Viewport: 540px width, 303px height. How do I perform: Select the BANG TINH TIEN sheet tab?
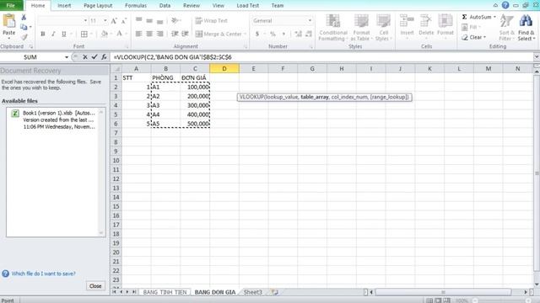165,292
